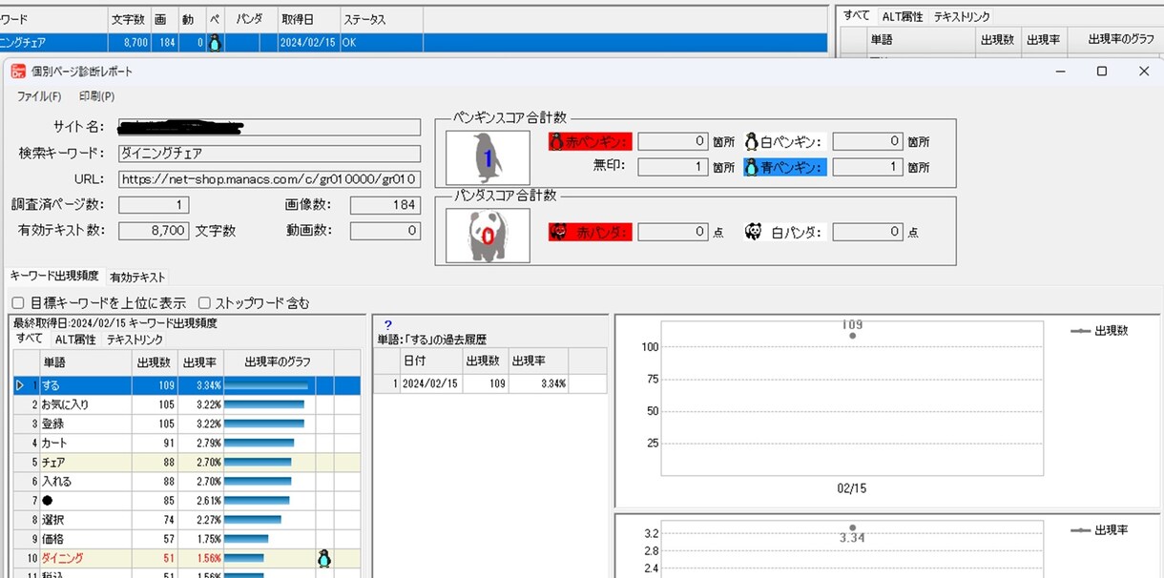The width and height of the screenshot is (1164, 578).
Task: Select the チェア keyword row
Action: tap(187, 462)
